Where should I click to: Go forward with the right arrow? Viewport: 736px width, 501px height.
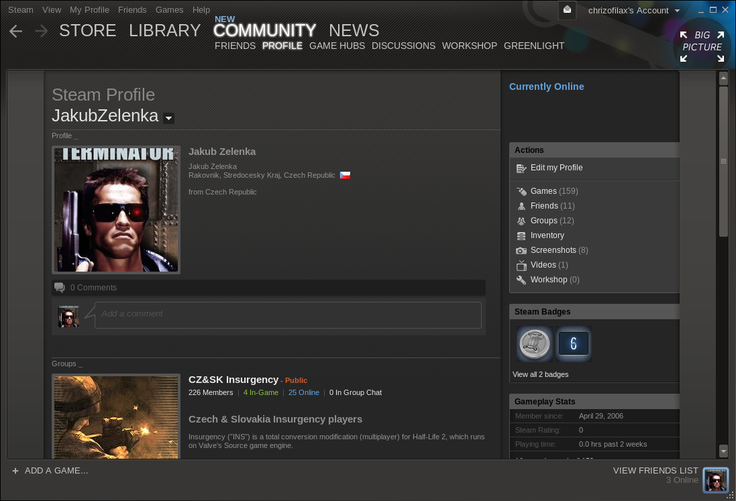(x=42, y=31)
